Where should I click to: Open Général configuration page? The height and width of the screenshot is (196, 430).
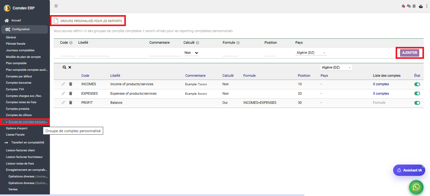[11, 37]
